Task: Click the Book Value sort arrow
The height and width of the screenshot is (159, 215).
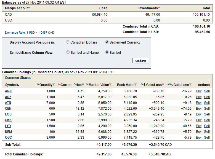Action: point(136,85)
